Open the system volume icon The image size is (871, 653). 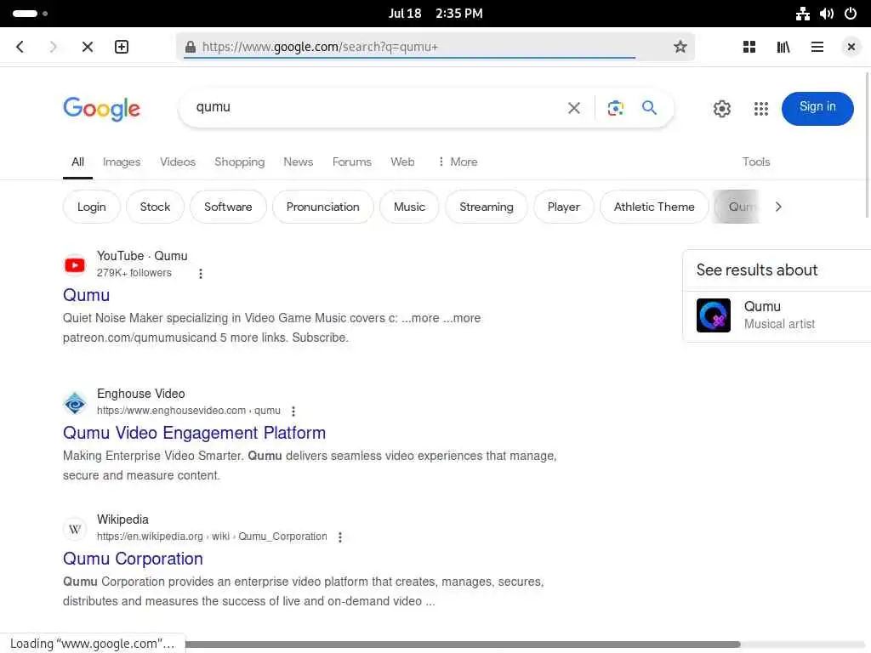click(x=827, y=14)
